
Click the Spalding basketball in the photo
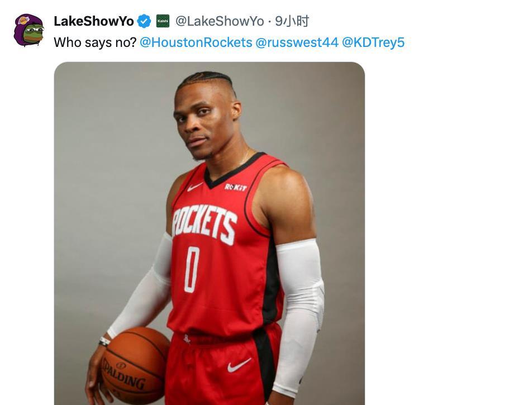tap(135, 364)
